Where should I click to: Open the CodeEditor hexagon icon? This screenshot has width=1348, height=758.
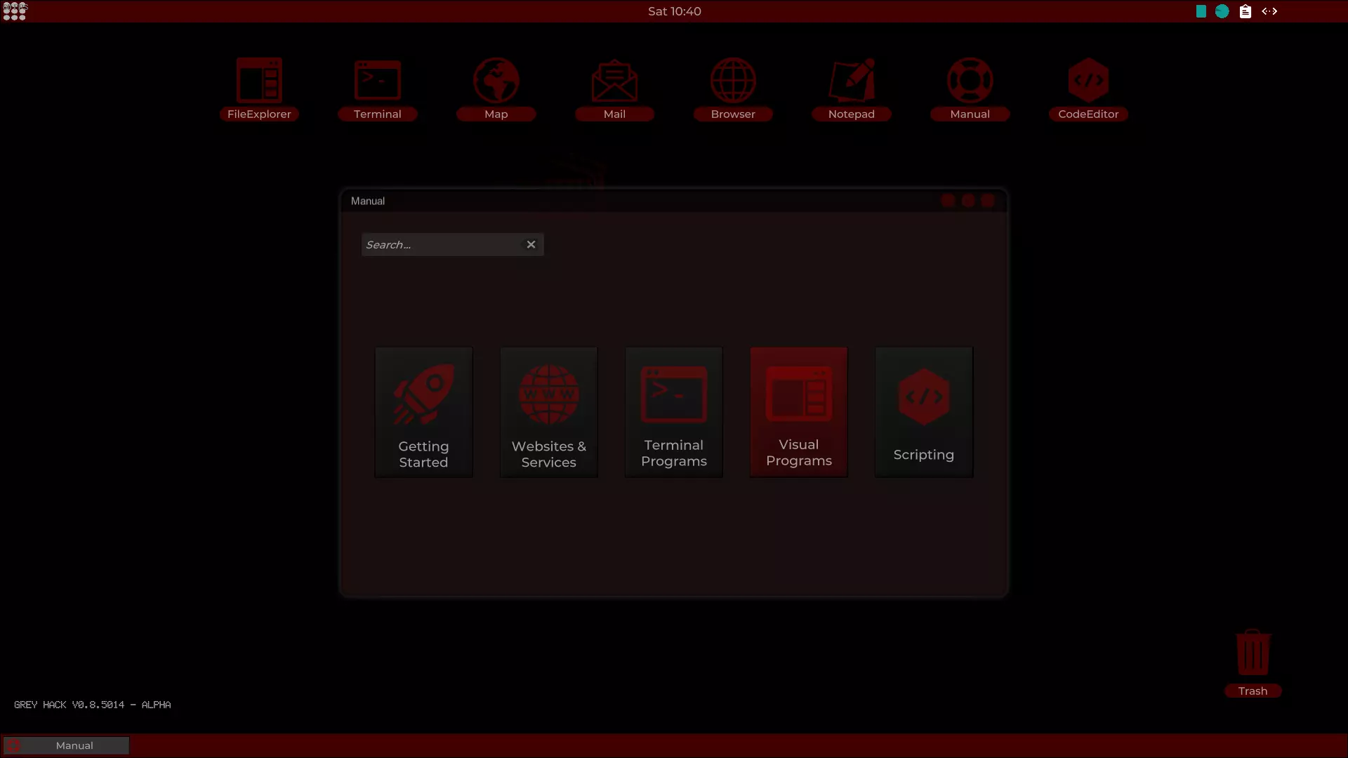(1088, 81)
